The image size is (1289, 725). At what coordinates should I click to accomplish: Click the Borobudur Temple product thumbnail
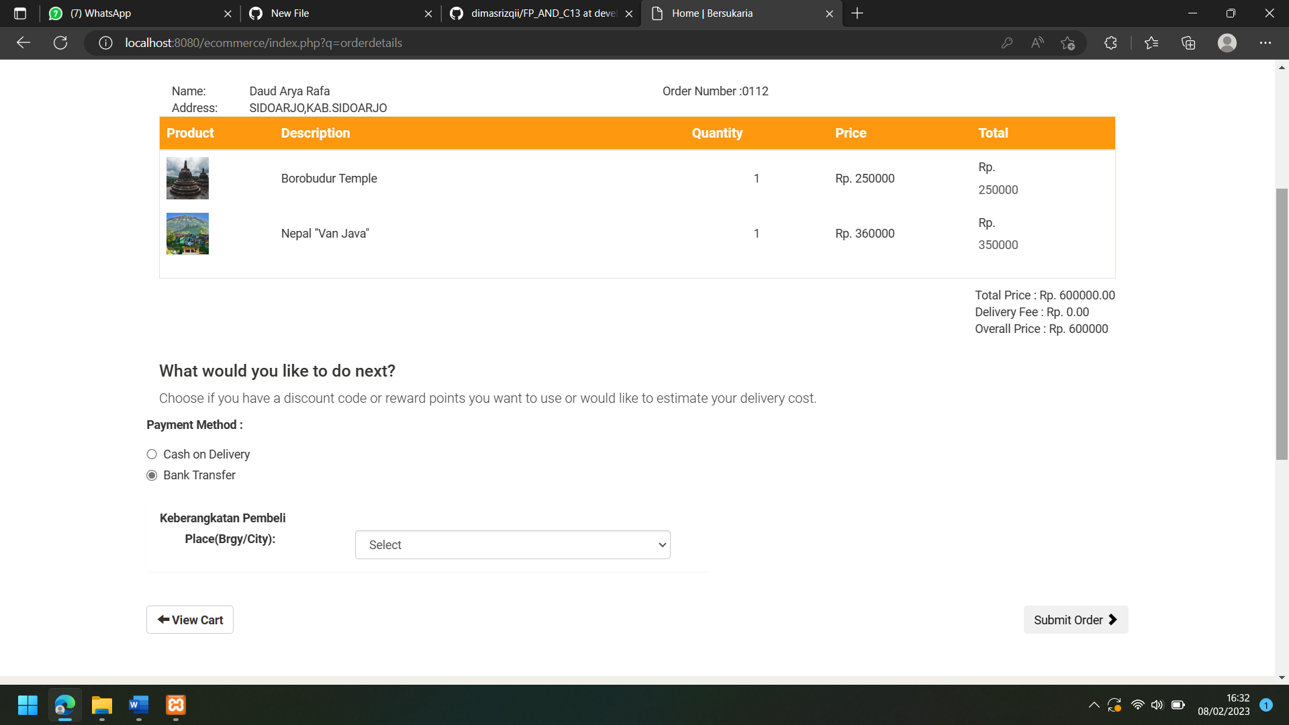tap(187, 178)
